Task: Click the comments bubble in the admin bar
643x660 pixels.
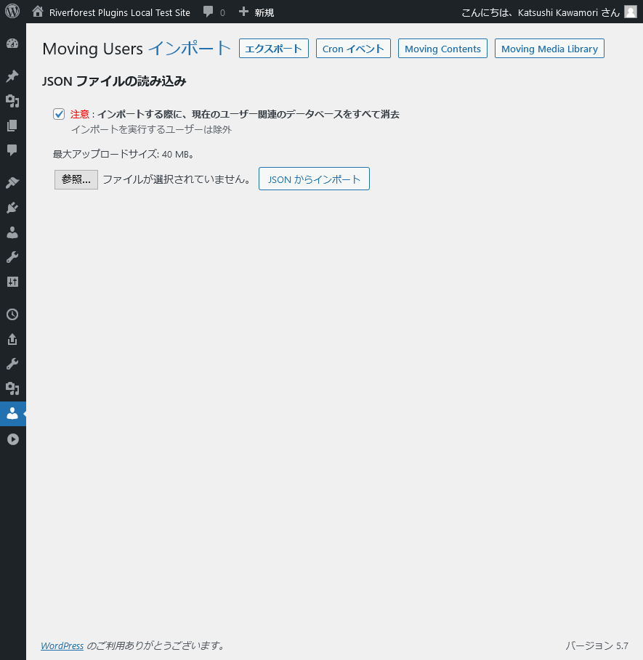Action: (x=214, y=12)
